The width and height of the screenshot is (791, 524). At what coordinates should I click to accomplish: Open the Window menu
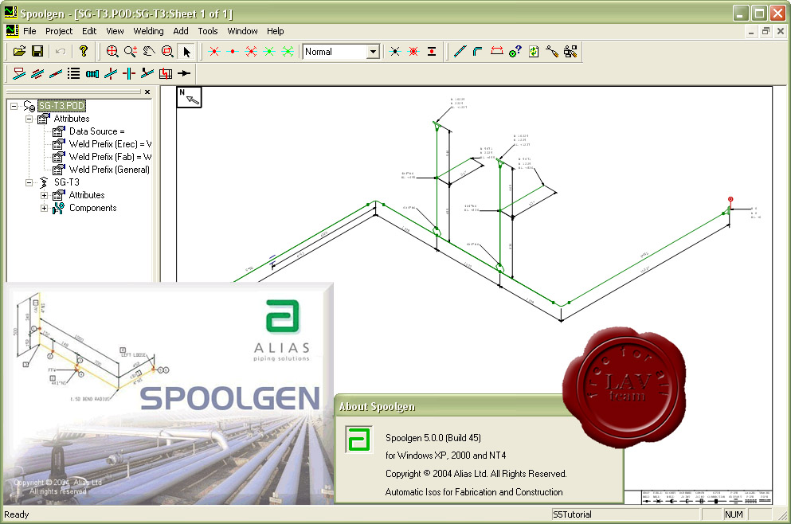[243, 31]
